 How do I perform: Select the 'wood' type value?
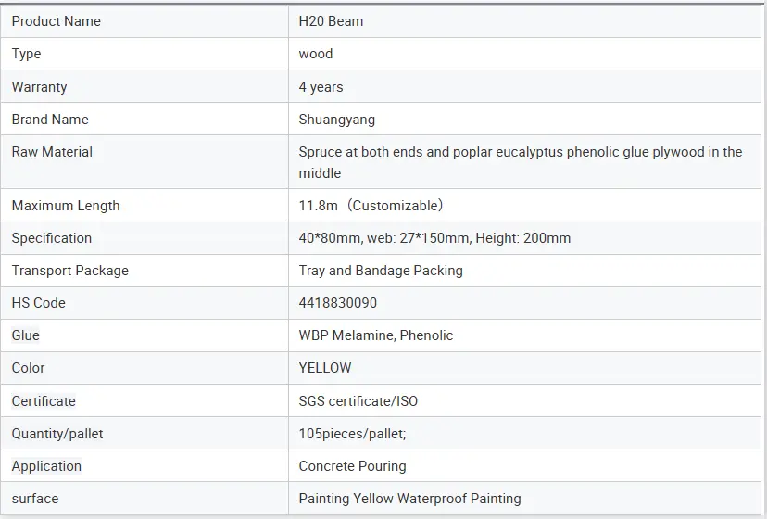point(315,54)
